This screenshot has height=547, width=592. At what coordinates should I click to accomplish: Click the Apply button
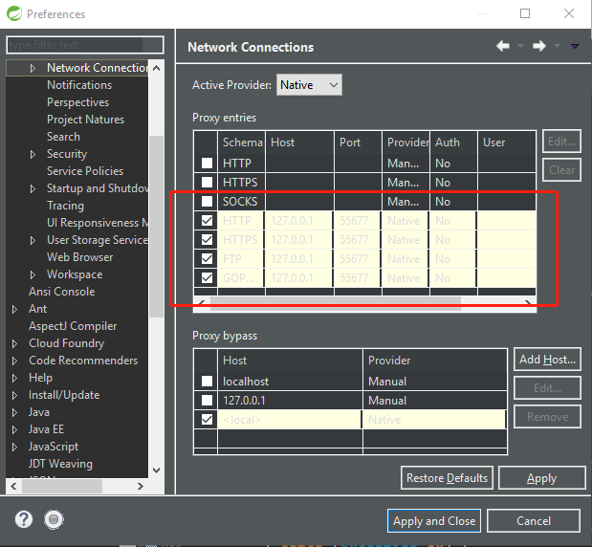pyautogui.click(x=541, y=478)
